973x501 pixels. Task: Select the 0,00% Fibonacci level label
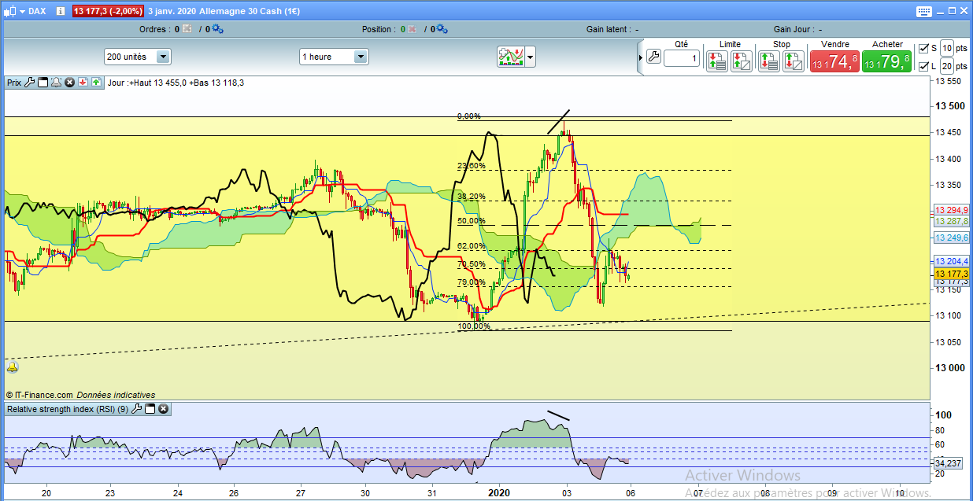pyautogui.click(x=468, y=116)
